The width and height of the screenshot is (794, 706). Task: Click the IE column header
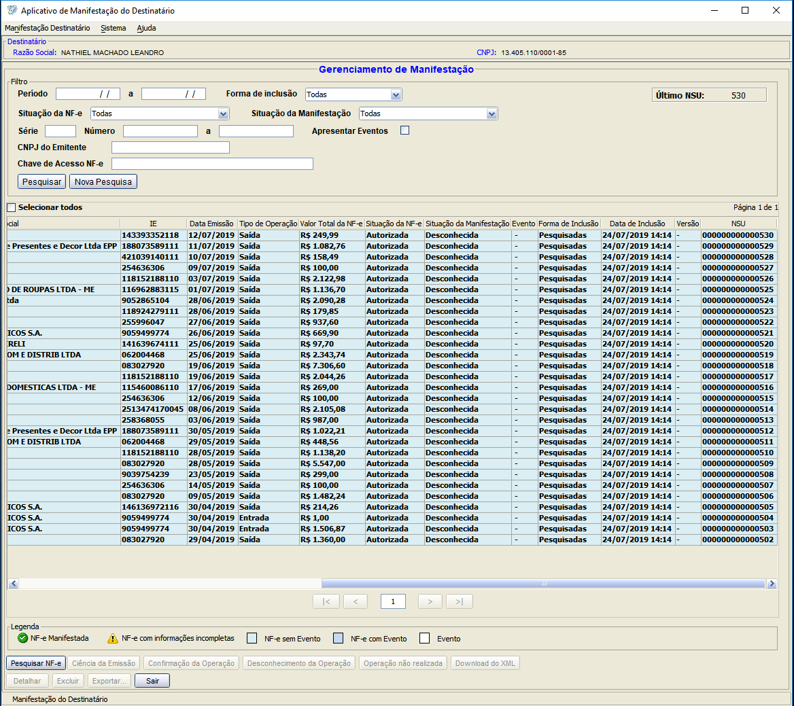(153, 224)
